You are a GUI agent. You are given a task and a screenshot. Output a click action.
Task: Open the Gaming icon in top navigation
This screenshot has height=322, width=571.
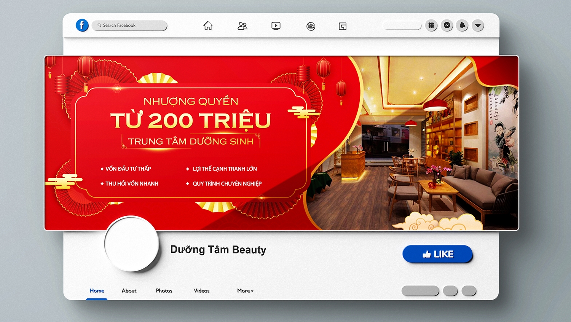tap(343, 26)
